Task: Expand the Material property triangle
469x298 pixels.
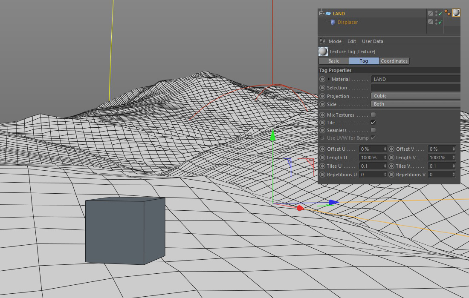Action: 329,79
